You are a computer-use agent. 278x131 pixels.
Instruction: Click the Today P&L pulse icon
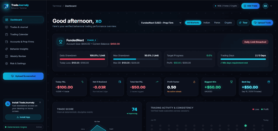click(x=83, y=82)
